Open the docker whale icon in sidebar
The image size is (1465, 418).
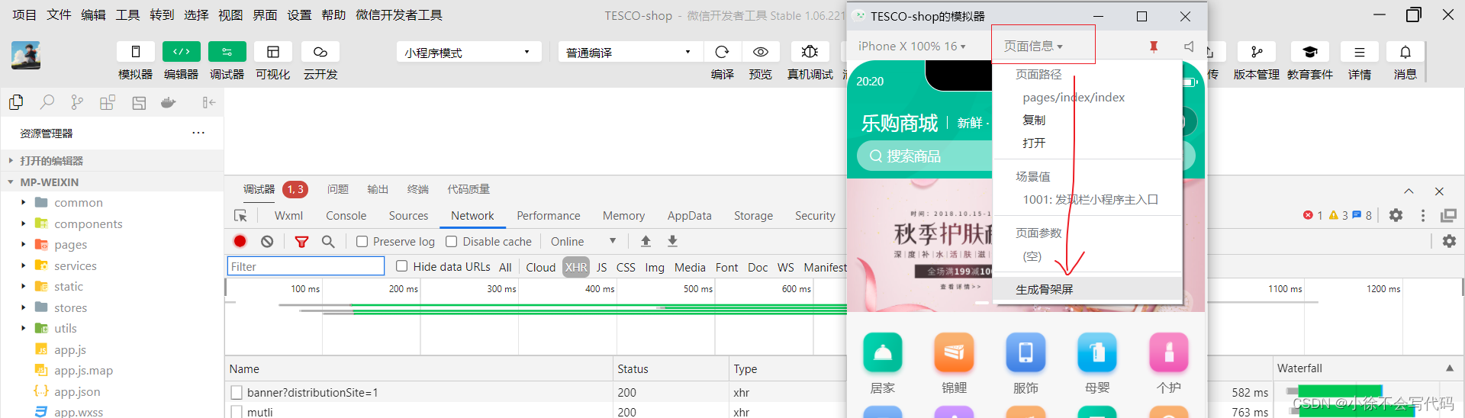(x=169, y=102)
